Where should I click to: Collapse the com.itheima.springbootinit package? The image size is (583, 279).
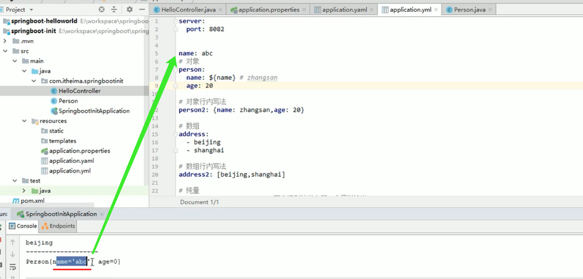[x=34, y=81]
